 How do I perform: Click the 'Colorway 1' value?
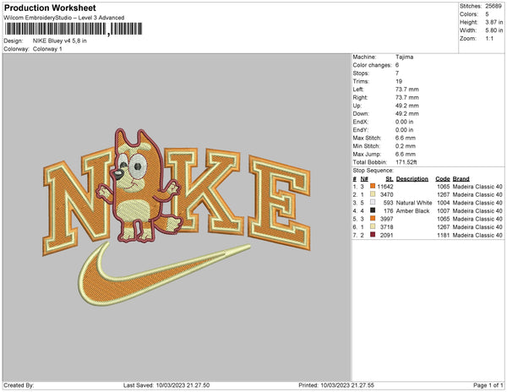point(47,49)
